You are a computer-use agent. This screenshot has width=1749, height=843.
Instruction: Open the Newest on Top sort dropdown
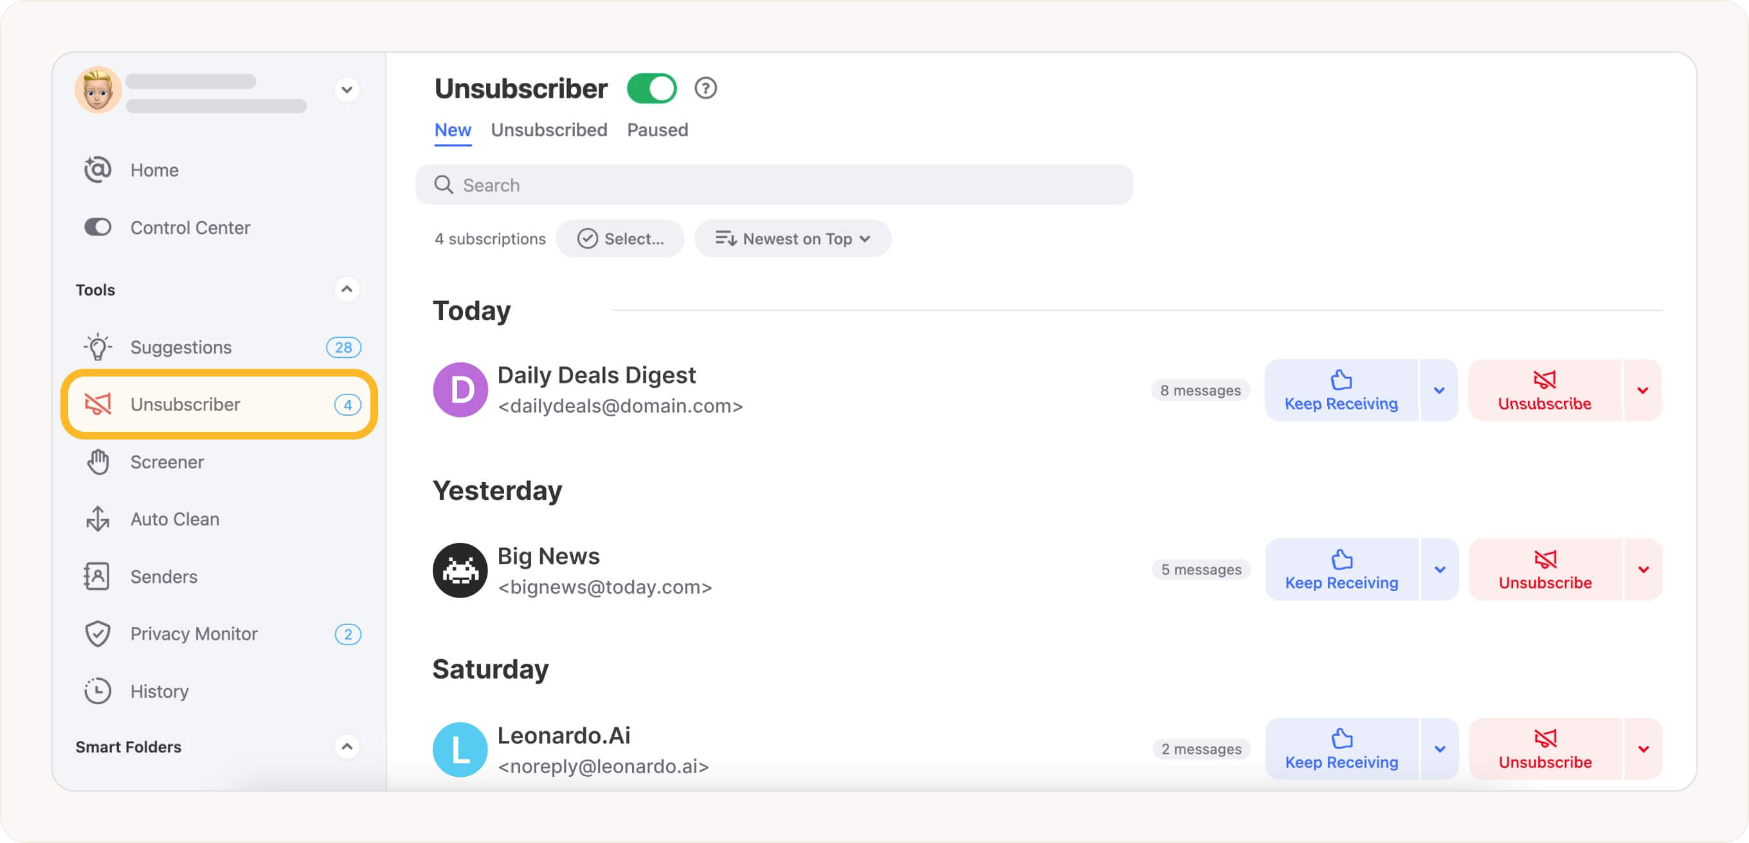(x=792, y=239)
